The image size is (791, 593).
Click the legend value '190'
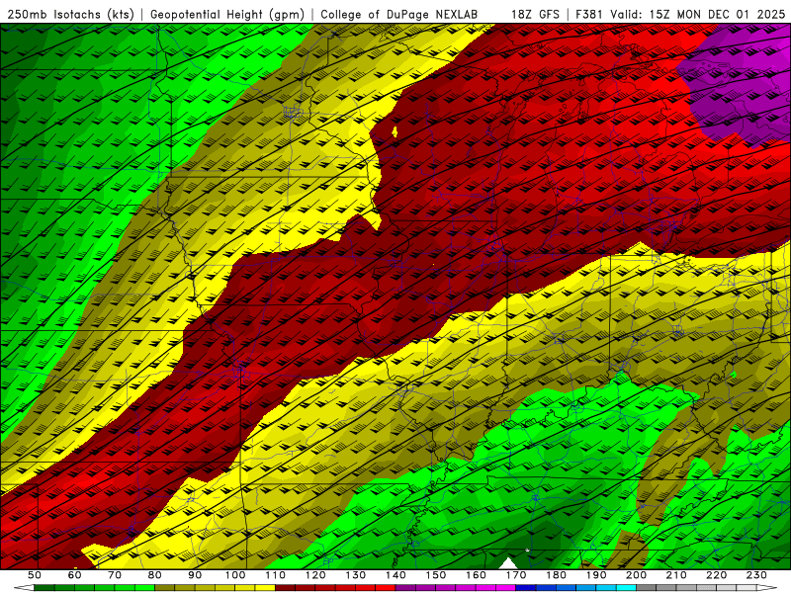click(x=596, y=575)
